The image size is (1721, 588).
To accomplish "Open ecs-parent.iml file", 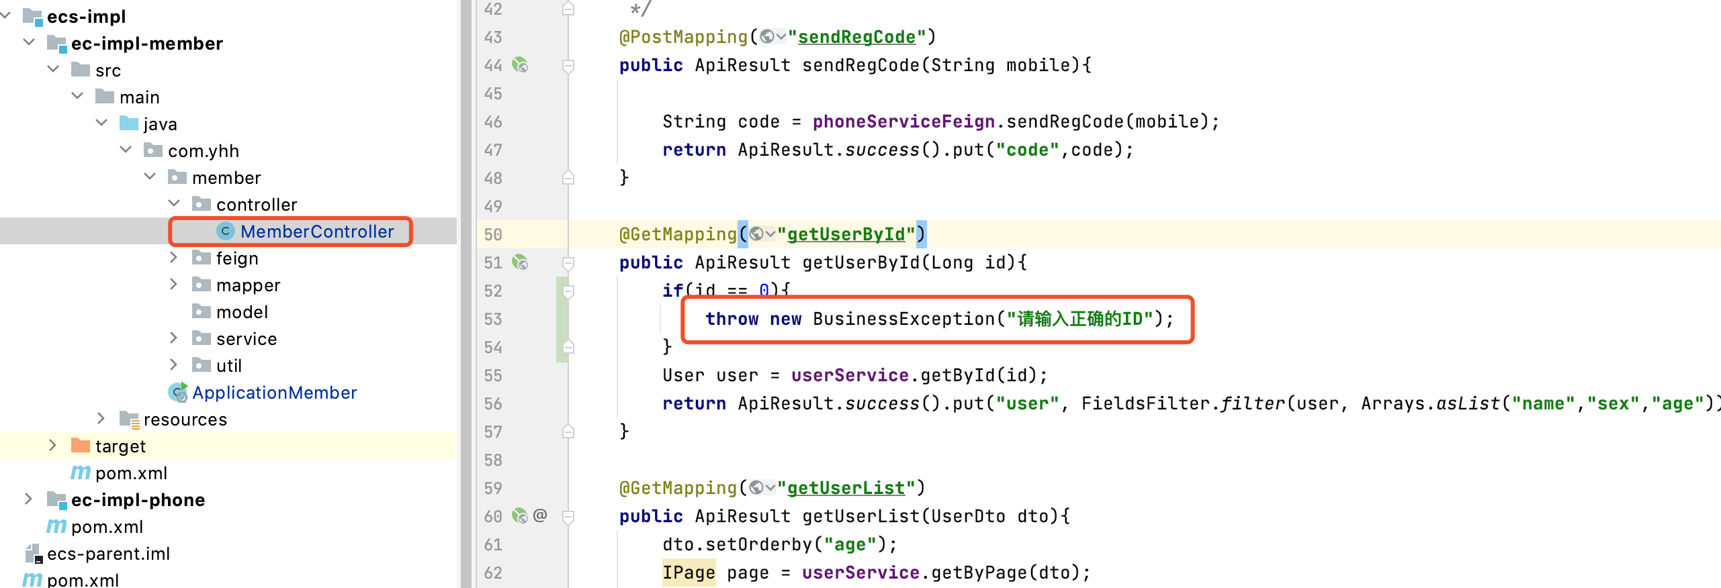I will [108, 554].
